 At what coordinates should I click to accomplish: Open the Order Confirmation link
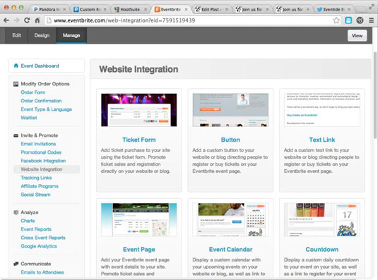41,101
